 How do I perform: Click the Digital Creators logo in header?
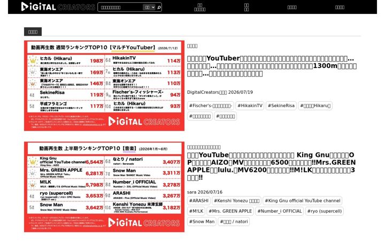pos(58,7)
